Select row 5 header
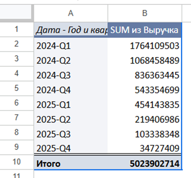This screenshot has height=178, width=191. pyautogui.click(x=17, y=88)
